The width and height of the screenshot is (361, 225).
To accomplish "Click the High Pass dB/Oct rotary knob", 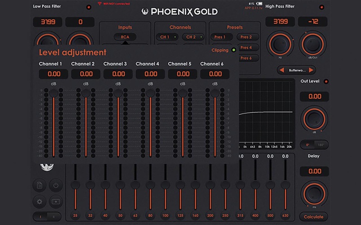I will coord(313,44).
